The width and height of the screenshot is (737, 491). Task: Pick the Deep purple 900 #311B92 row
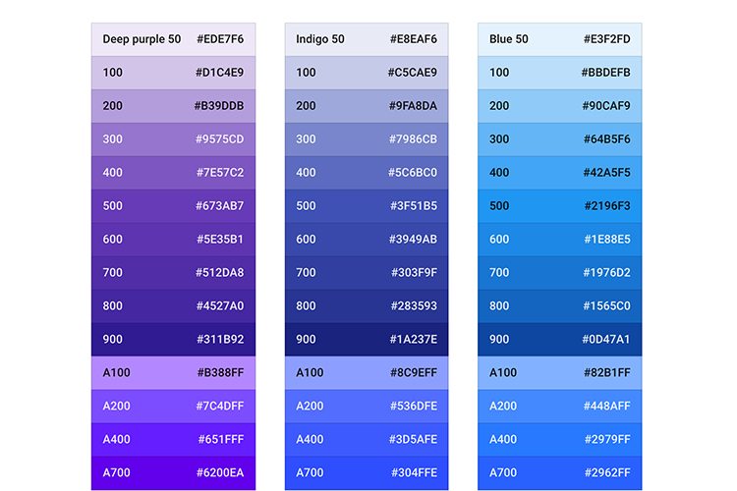tap(173, 340)
